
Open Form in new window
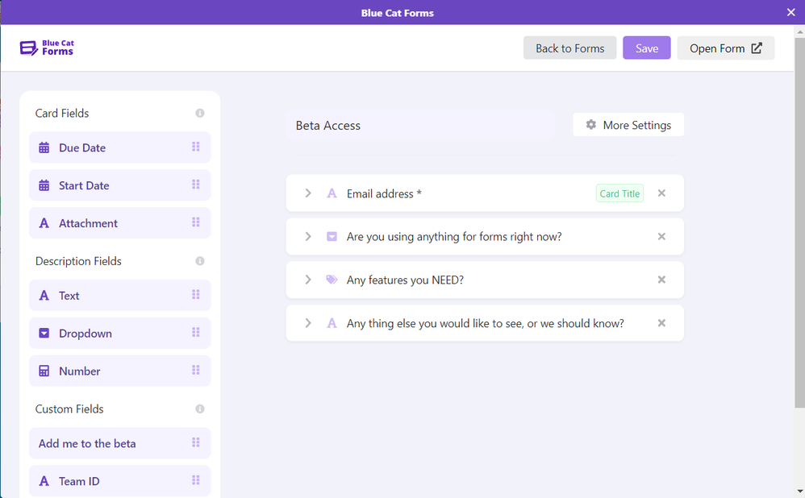pos(725,48)
